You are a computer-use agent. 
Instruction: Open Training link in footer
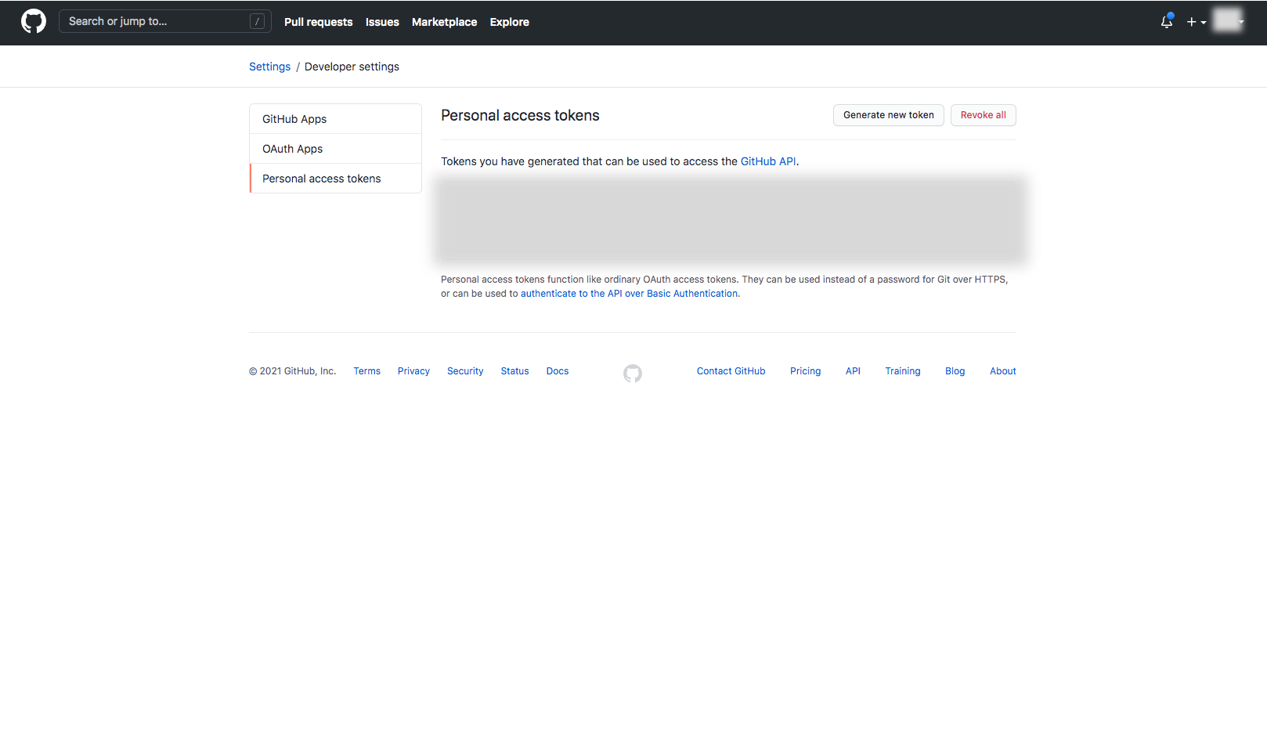(x=903, y=371)
